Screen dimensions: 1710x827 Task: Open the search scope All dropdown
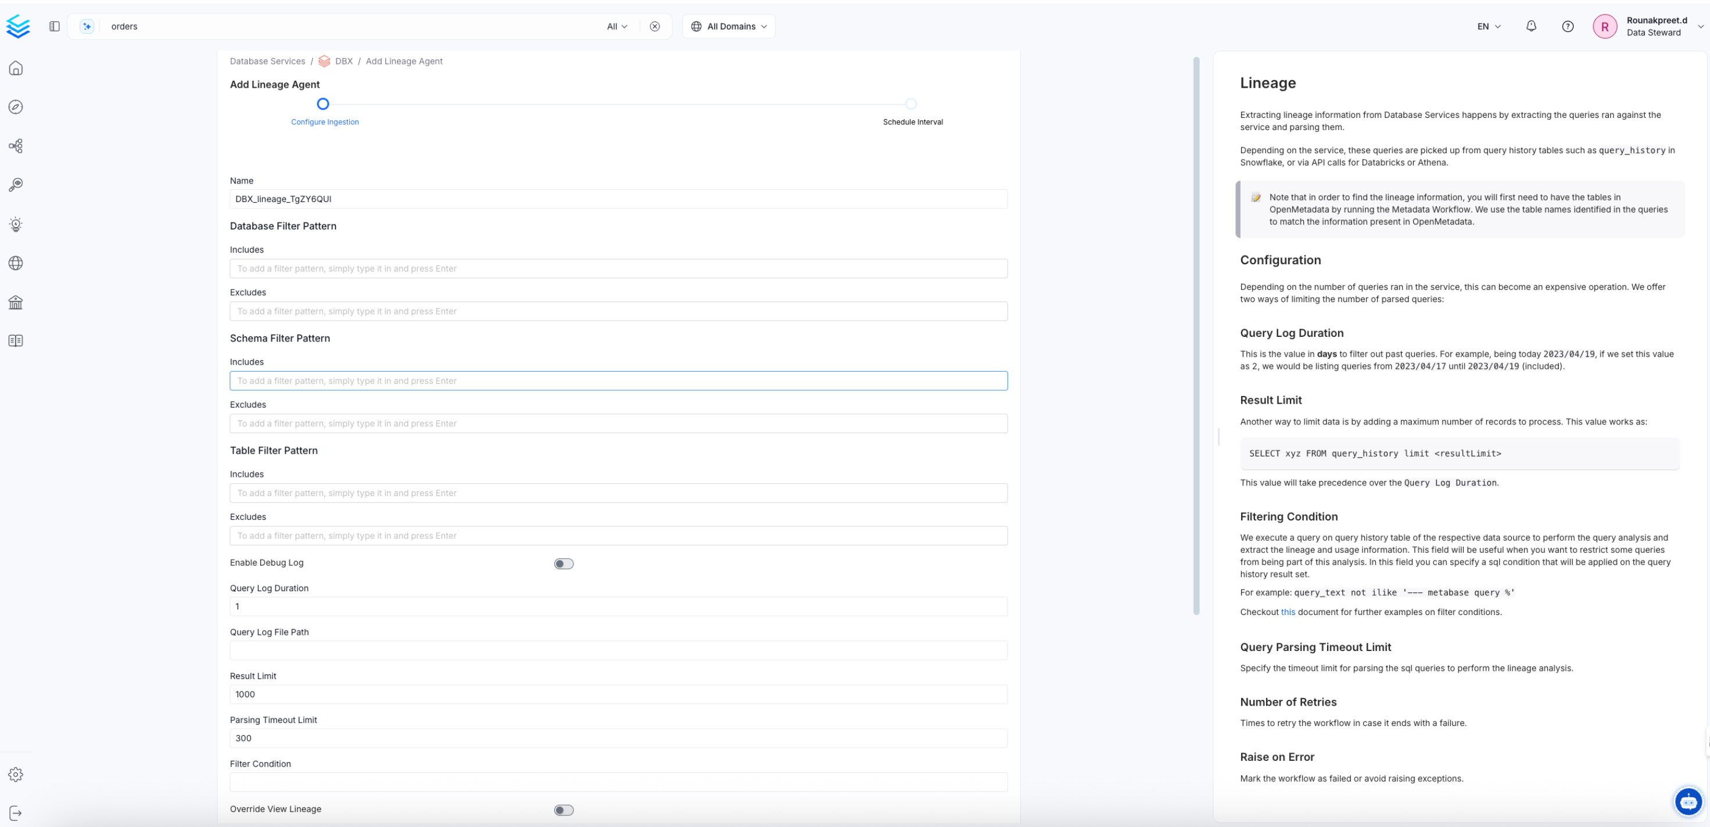coord(616,26)
